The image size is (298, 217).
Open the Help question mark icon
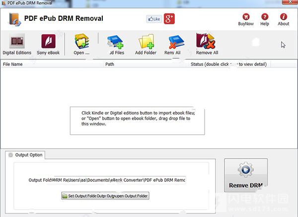pos(265,17)
